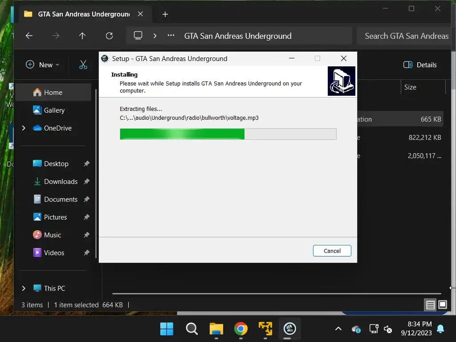Minimize the Setup dialog window
The image size is (456, 342).
(x=291, y=58)
